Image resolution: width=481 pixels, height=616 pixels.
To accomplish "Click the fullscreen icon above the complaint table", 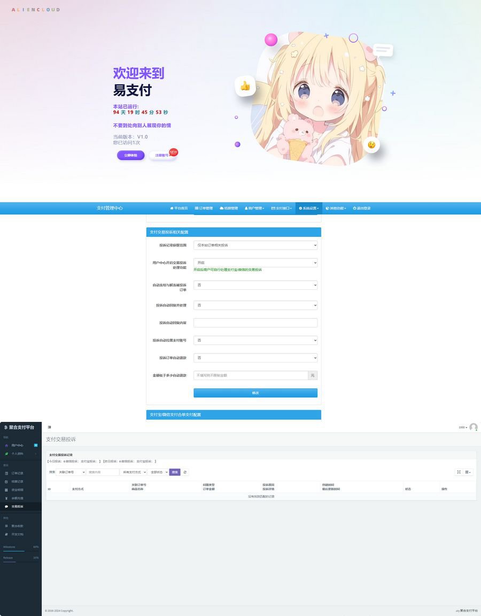I will [x=459, y=472].
